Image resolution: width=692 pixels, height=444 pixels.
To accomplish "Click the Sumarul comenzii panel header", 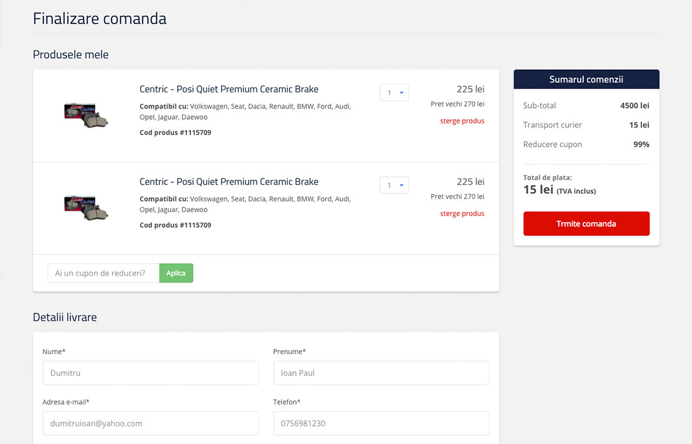I will (586, 79).
